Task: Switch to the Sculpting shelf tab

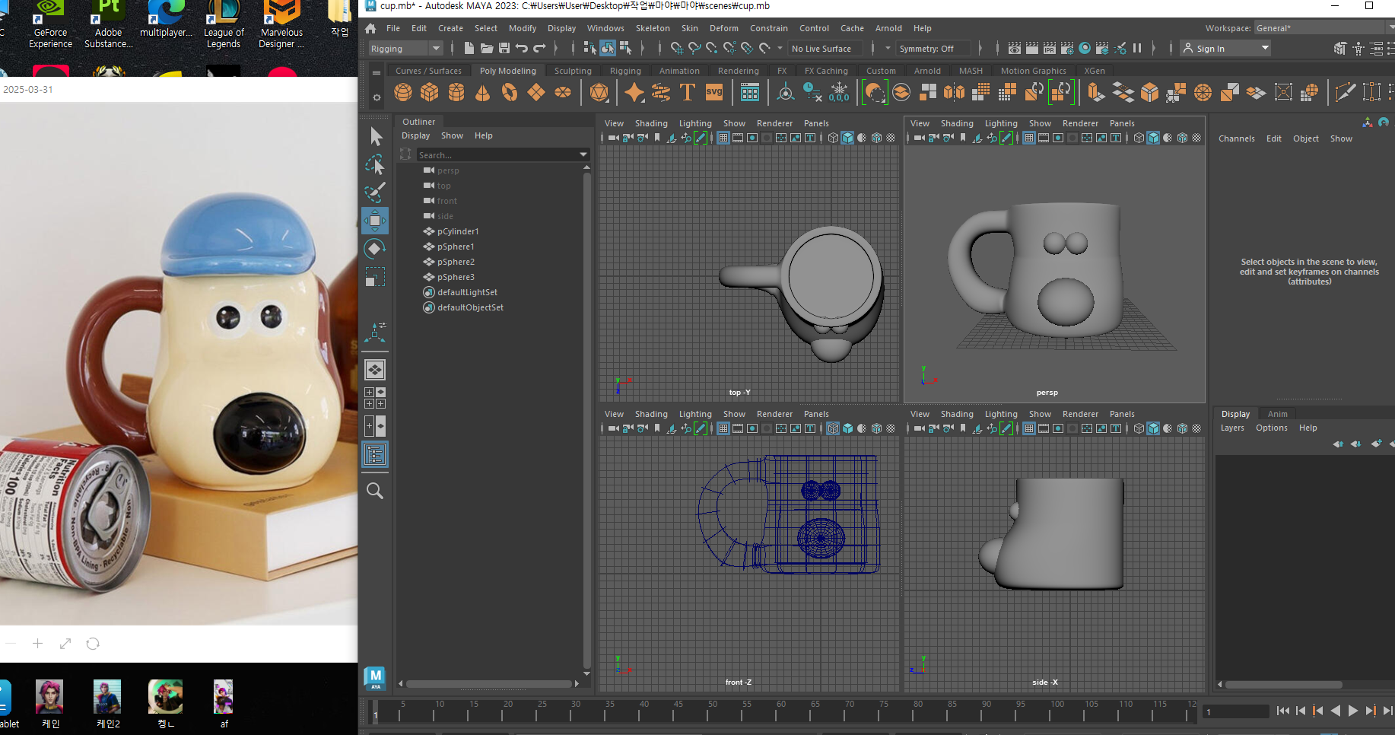Action: tap(573, 71)
